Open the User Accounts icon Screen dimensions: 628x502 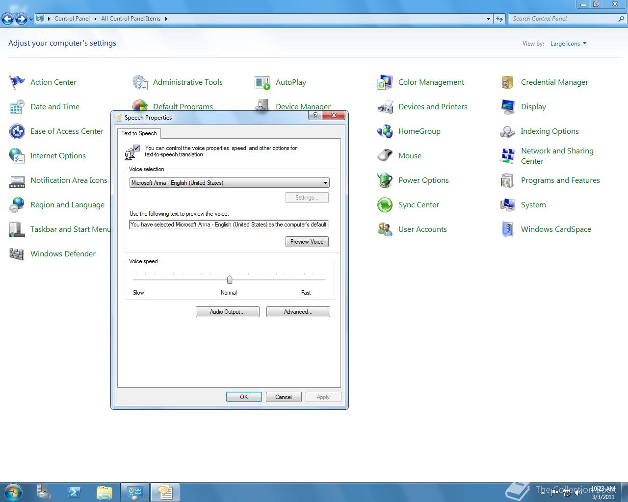(x=385, y=229)
